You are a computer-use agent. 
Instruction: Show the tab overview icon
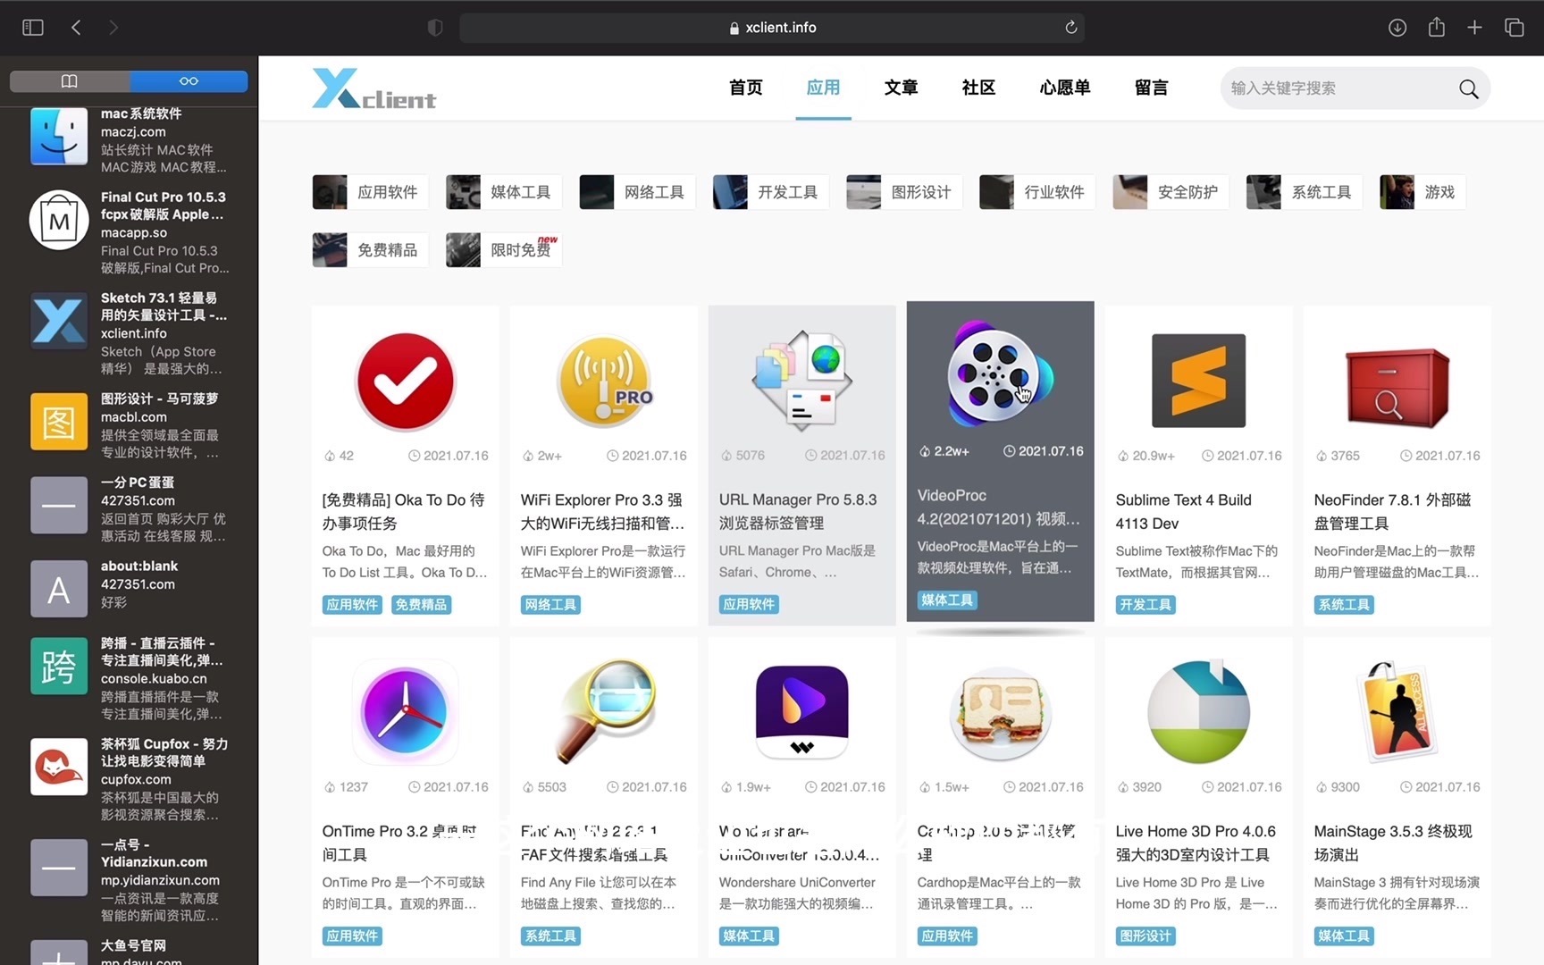tap(1514, 28)
